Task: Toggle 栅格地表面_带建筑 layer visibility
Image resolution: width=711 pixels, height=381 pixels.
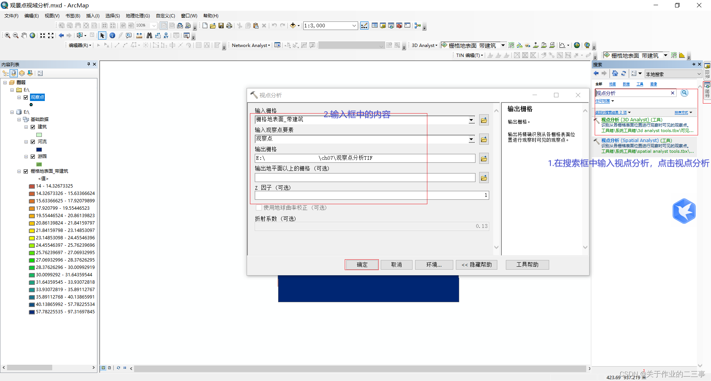Action: (x=26, y=172)
